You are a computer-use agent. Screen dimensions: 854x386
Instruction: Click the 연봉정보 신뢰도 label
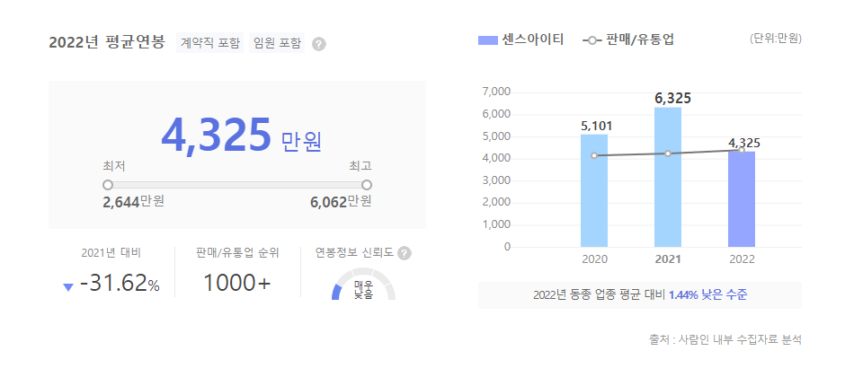coord(354,253)
